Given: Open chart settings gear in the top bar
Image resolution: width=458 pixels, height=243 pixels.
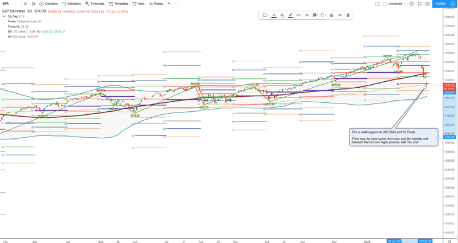Looking at the screenshot, I should coord(412,4).
